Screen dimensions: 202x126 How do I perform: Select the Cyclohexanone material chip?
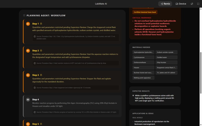point(143,57)
